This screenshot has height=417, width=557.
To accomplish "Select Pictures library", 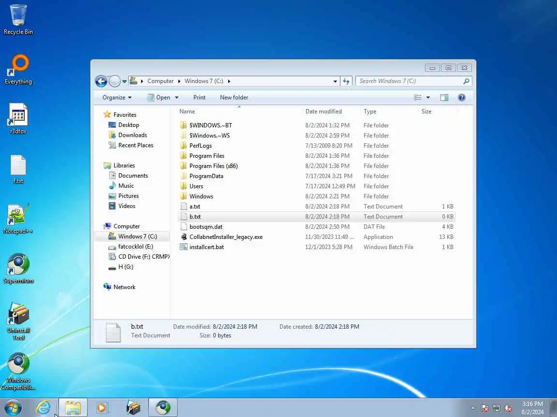I will (124, 196).
